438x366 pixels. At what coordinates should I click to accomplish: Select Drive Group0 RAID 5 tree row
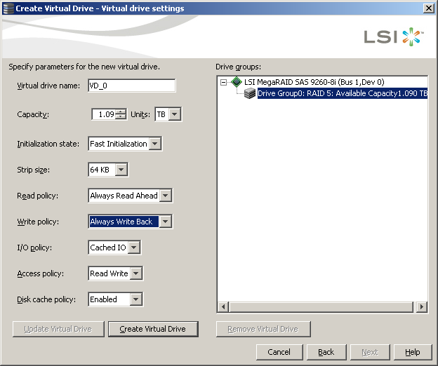[x=343, y=93]
